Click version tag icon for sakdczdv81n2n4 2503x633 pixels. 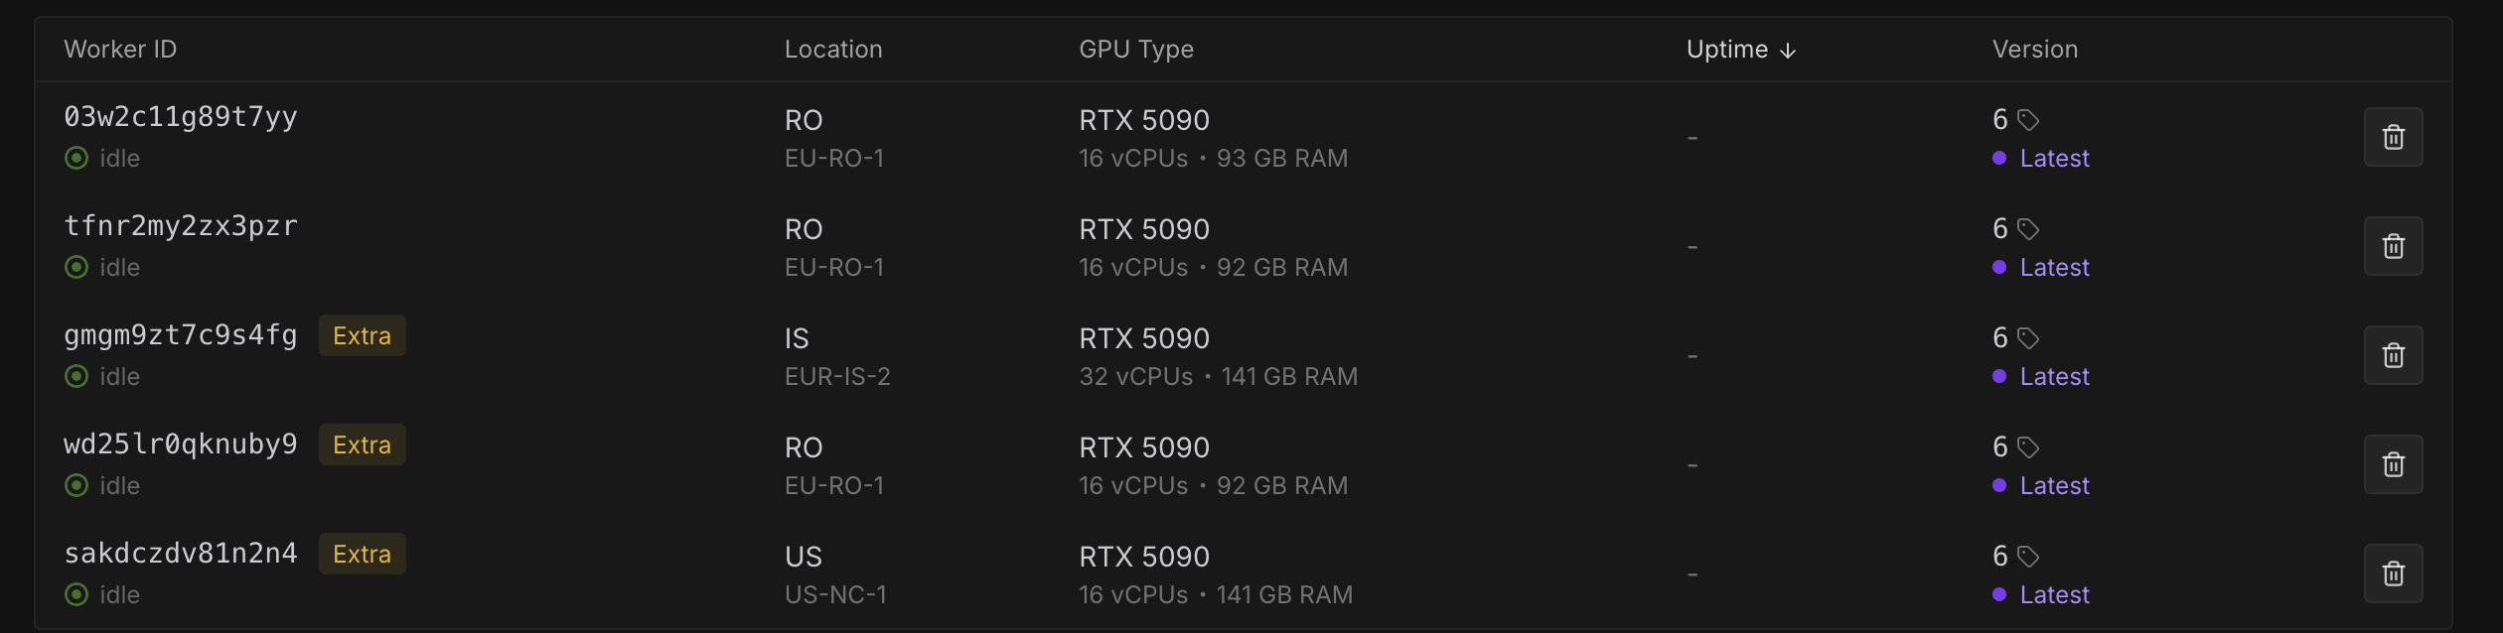[2028, 557]
